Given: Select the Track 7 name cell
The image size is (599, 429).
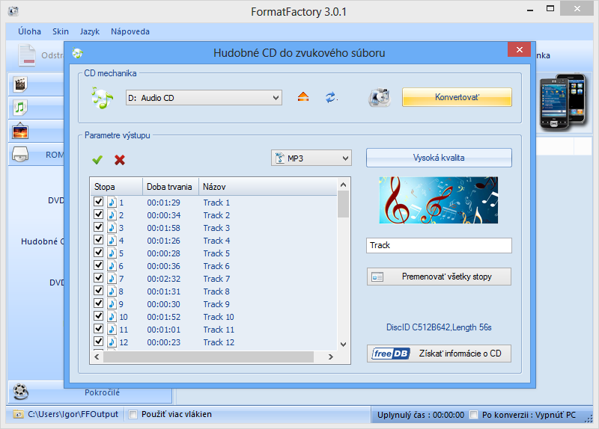Looking at the screenshot, I should coord(216,279).
